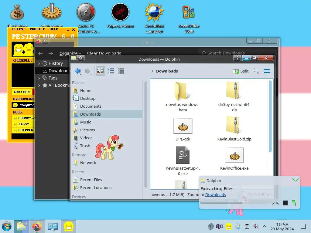Select KevinBlastGold.zip archive
The image size is (311, 233).
[234, 129]
